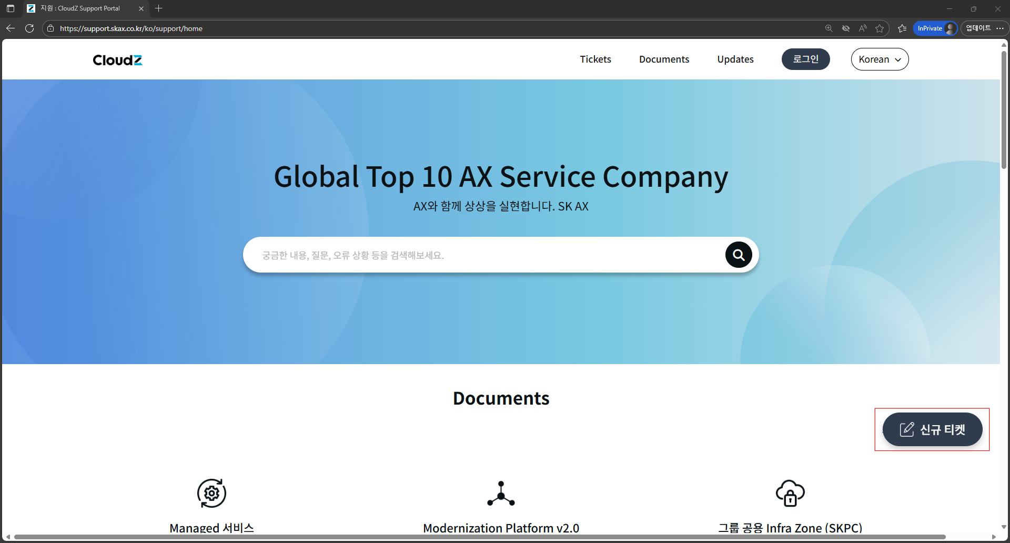Open the Documents nav item
1010x543 pixels.
(x=664, y=59)
